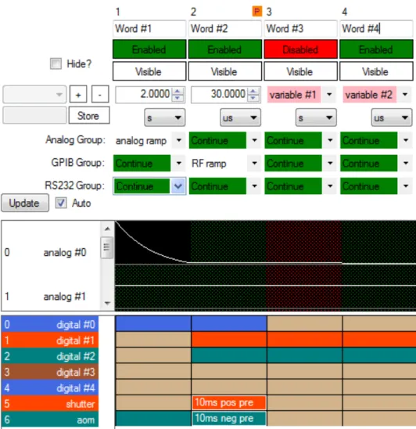Image resolution: width=416 pixels, height=429 pixels.
Task: Open the empty combo box left of the plus button
Action: point(34,94)
